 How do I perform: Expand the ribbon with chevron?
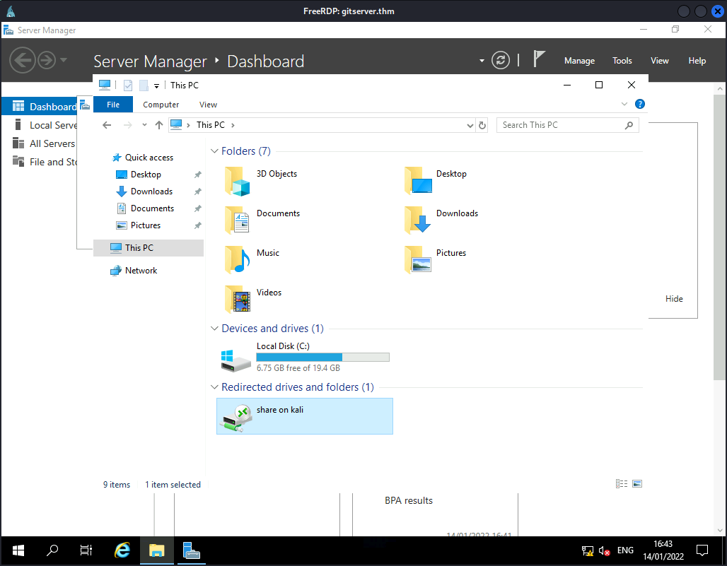point(624,104)
